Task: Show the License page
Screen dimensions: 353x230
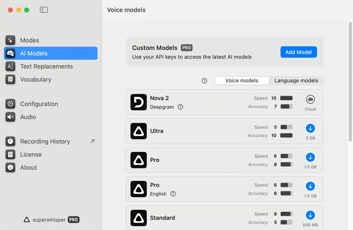Action: [31, 154]
